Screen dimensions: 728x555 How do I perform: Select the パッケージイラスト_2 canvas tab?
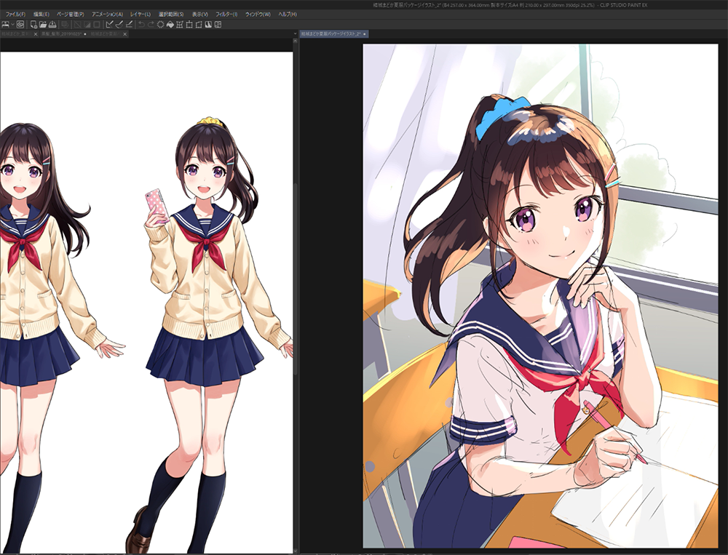click(x=331, y=34)
